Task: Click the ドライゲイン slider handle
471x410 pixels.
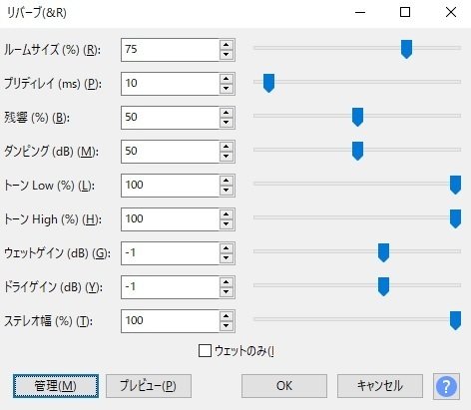Action: 383,286
